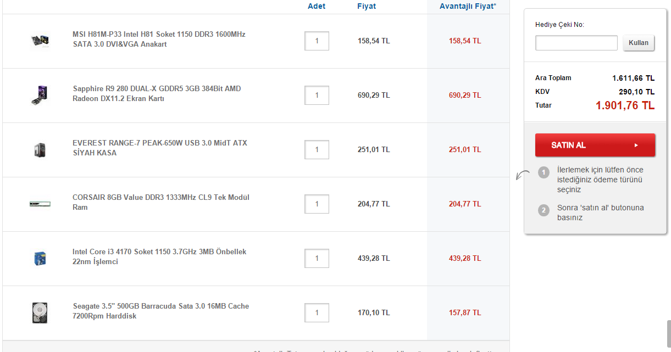Screen dimensions: 671x352
Task: Click the quantity field for Intel Core i3
Action: pyautogui.click(x=317, y=259)
